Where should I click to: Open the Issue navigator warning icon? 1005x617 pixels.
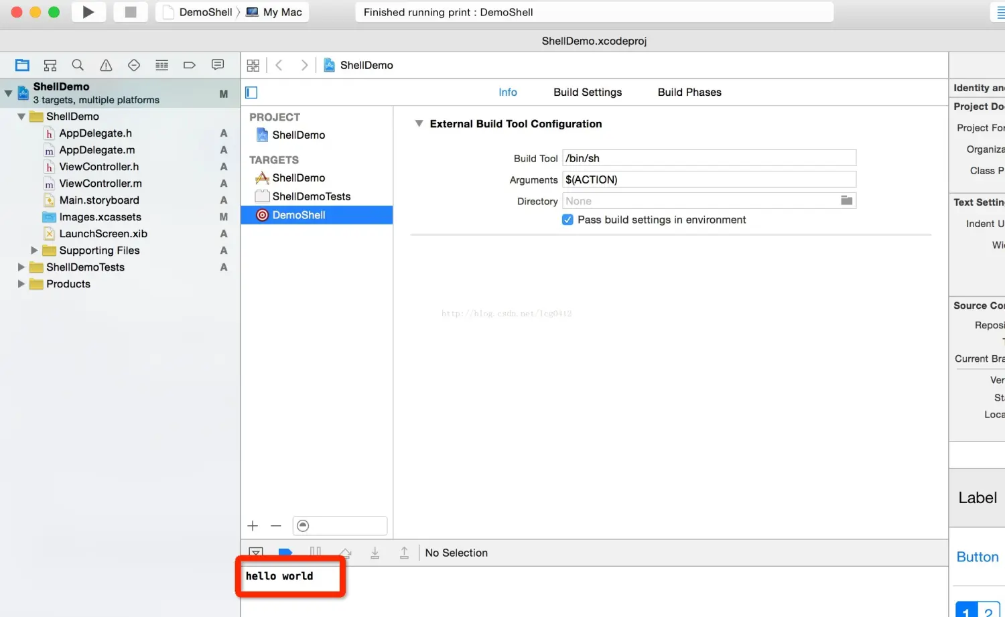coord(106,65)
